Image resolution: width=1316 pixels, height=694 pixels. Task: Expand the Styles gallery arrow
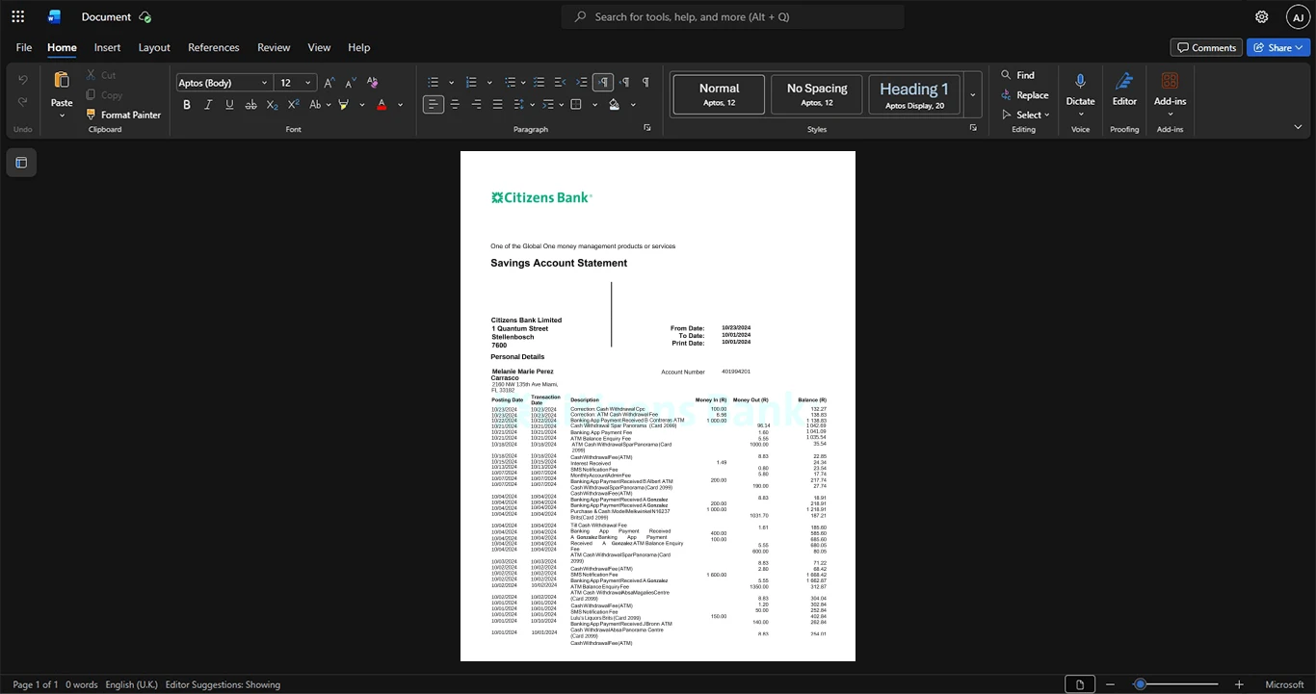[x=972, y=94]
